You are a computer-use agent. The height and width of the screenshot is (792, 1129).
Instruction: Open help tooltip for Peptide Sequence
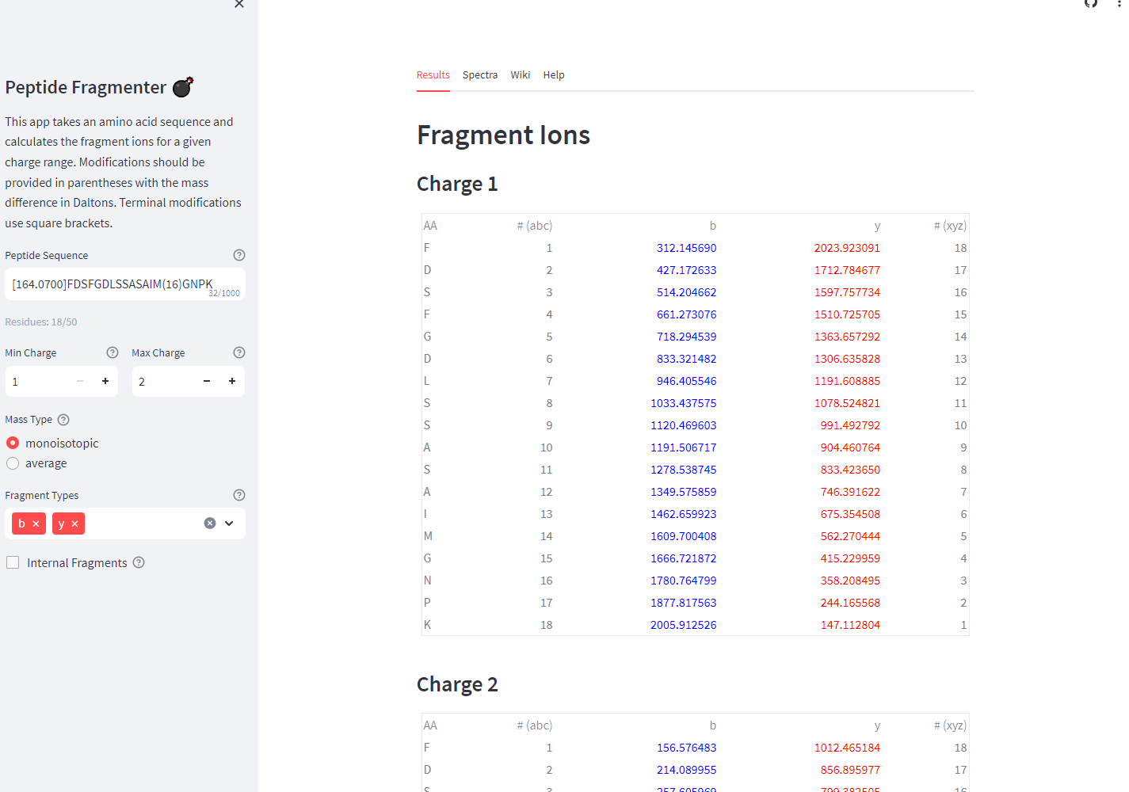(239, 255)
